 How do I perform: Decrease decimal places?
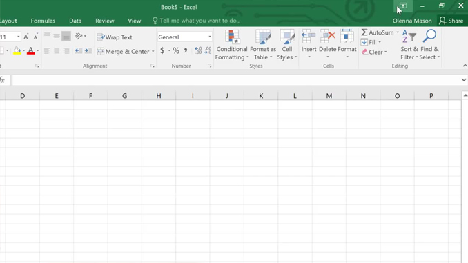click(x=208, y=51)
